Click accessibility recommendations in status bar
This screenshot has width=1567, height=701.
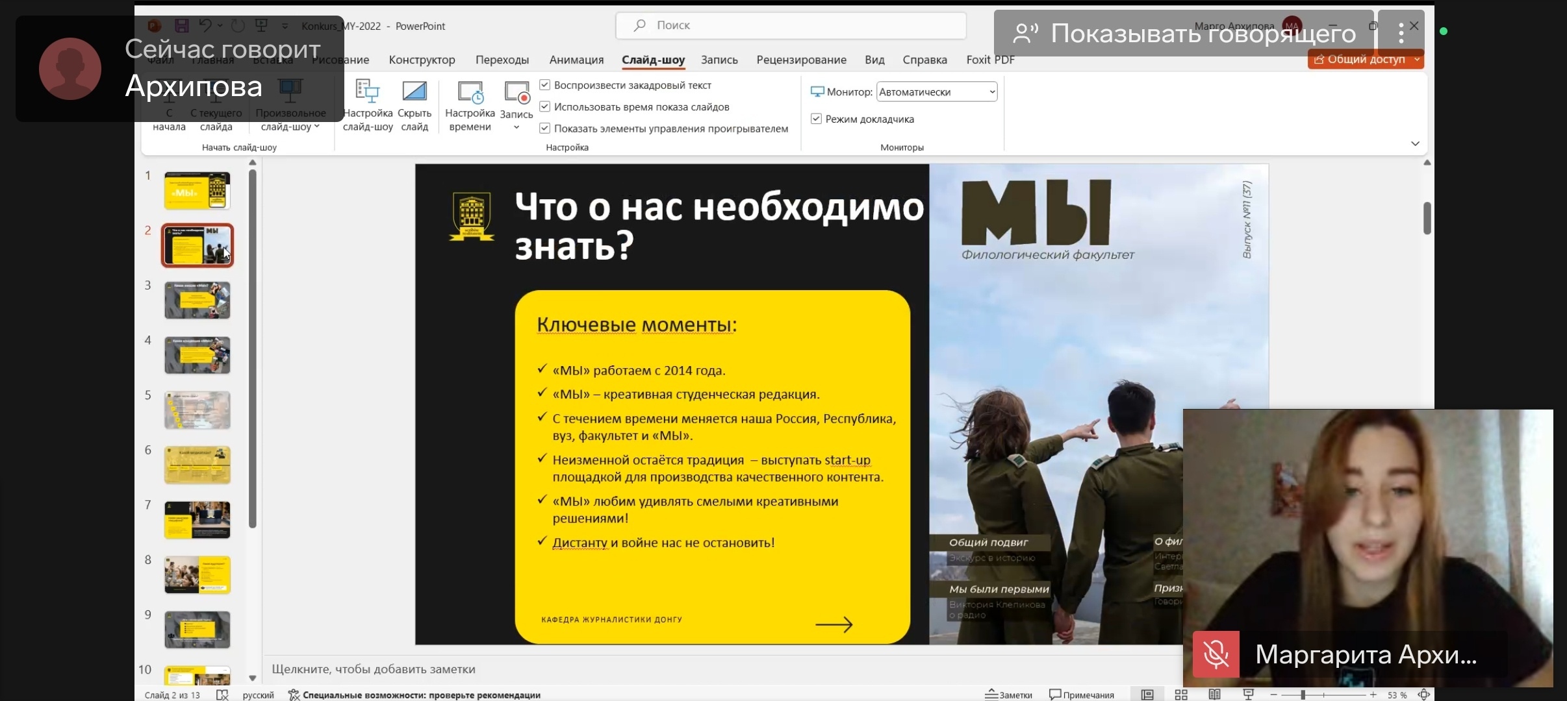click(414, 695)
